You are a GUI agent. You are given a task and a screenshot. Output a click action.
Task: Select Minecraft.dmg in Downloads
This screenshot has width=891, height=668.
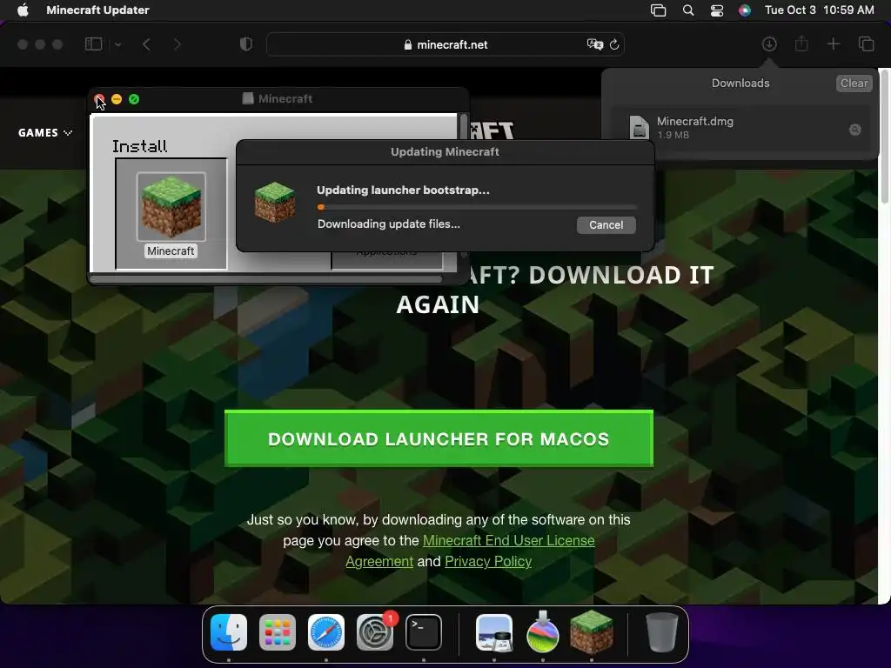[740, 128]
